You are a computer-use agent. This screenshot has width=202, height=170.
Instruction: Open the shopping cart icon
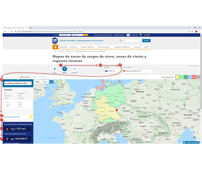click(141, 35)
